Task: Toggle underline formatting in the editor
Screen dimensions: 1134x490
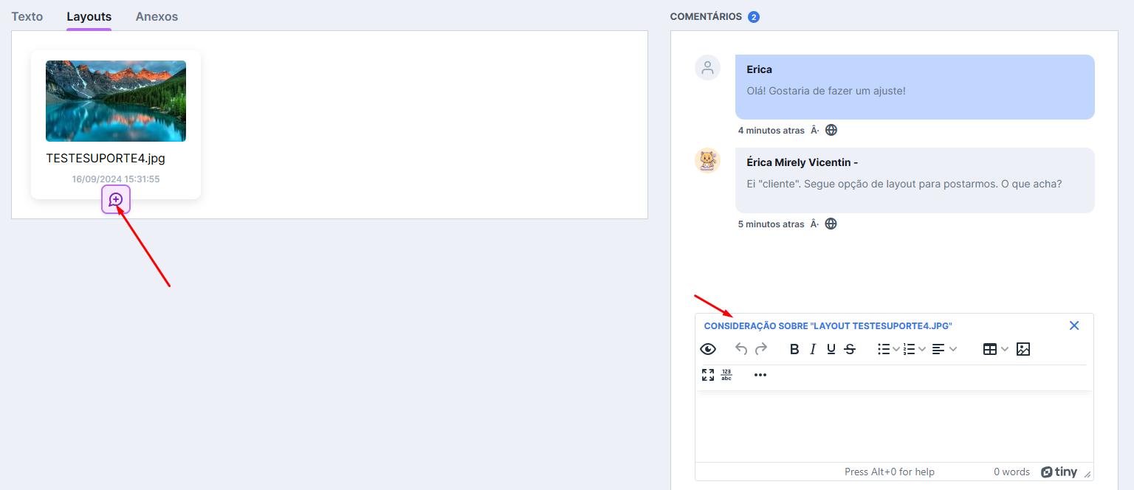Action: [831, 349]
